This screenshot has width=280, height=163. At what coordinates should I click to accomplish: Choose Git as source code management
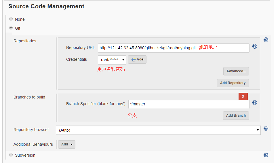(x=11, y=28)
